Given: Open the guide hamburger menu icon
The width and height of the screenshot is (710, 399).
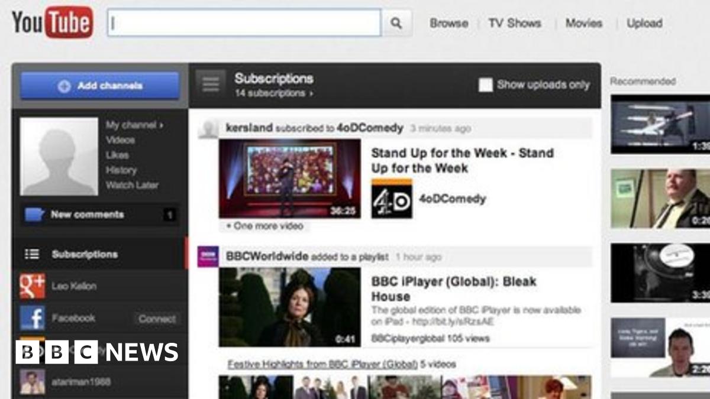Looking at the screenshot, I should point(211,85).
